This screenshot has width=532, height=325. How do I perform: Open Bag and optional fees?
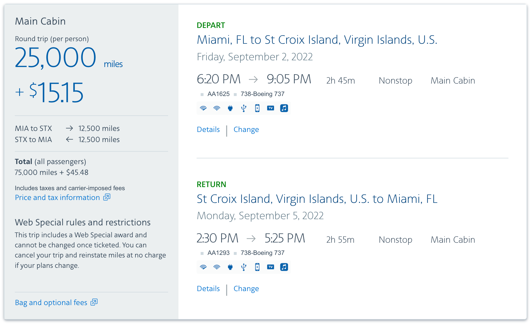pos(51,302)
